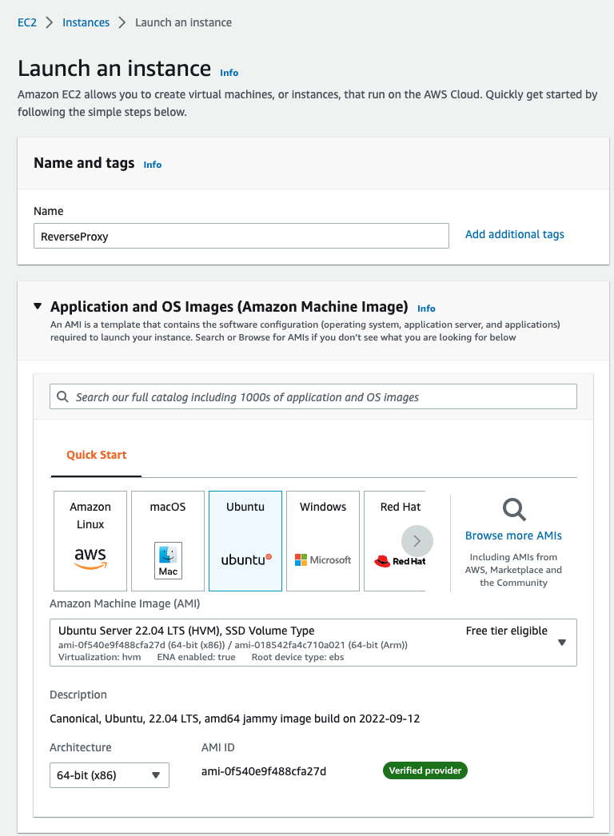Open Info link beside Name and tags
This screenshot has height=836, width=614.
pos(153,165)
